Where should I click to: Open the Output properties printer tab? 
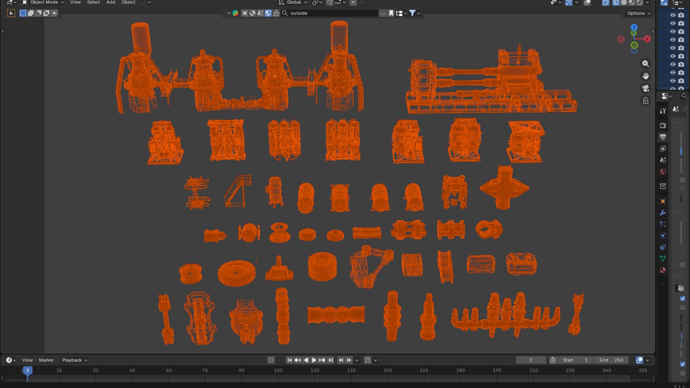[663, 137]
